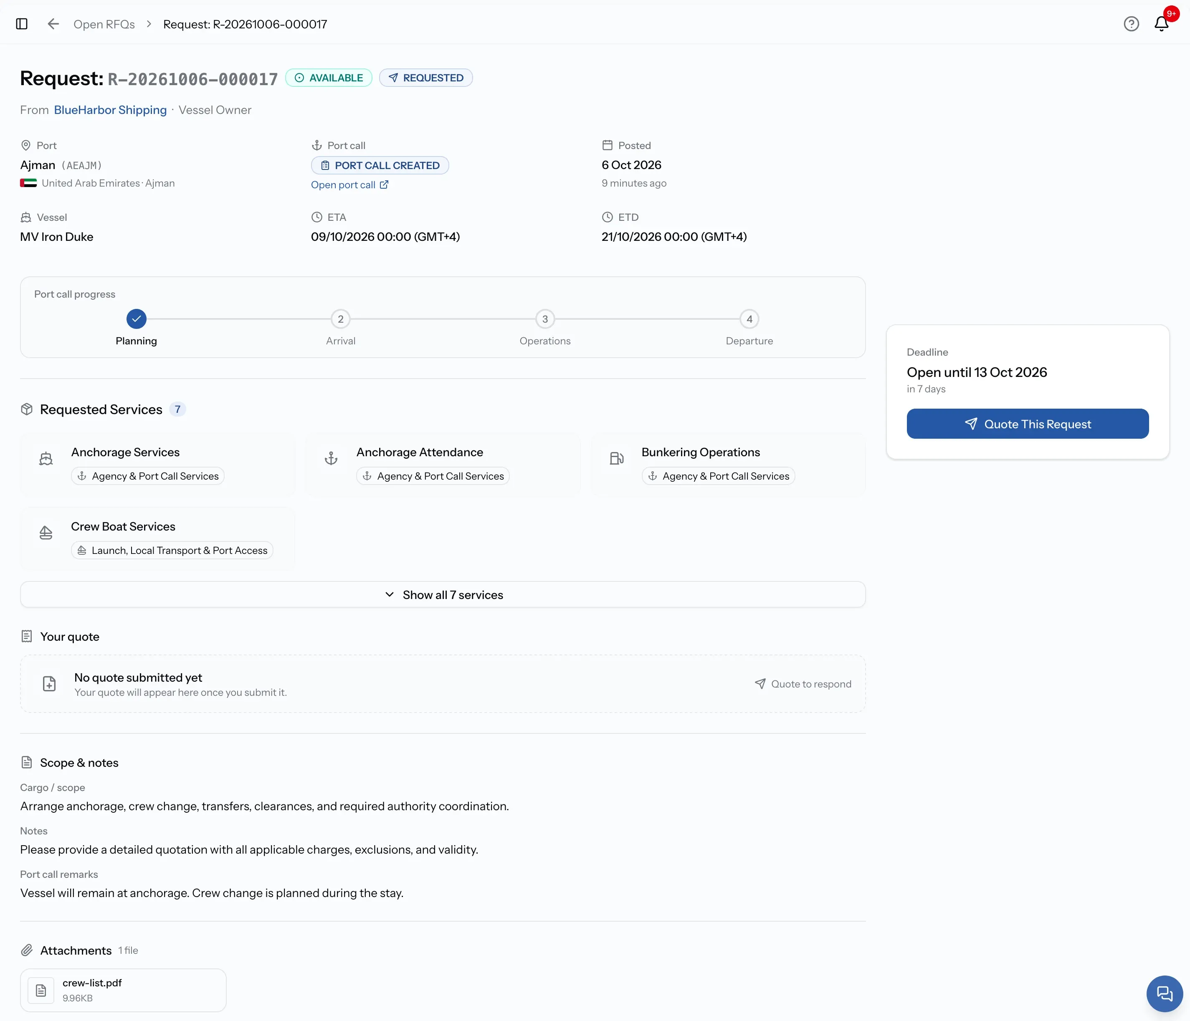Open the chat support bubble

click(x=1164, y=993)
